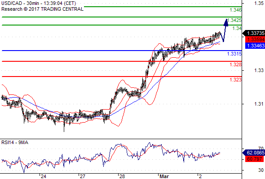Click the date axis label 28
The height and width of the screenshot is (179, 265).
click(x=122, y=176)
